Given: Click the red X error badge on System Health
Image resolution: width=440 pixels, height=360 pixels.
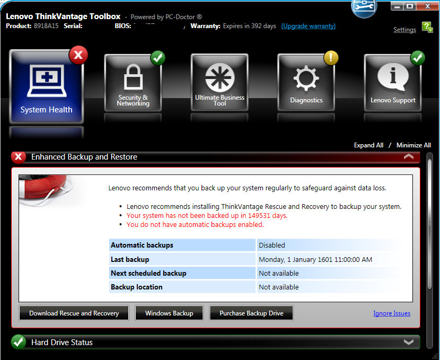Looking at the screenshot, I should pyautogui.click(x=78, y=55).
